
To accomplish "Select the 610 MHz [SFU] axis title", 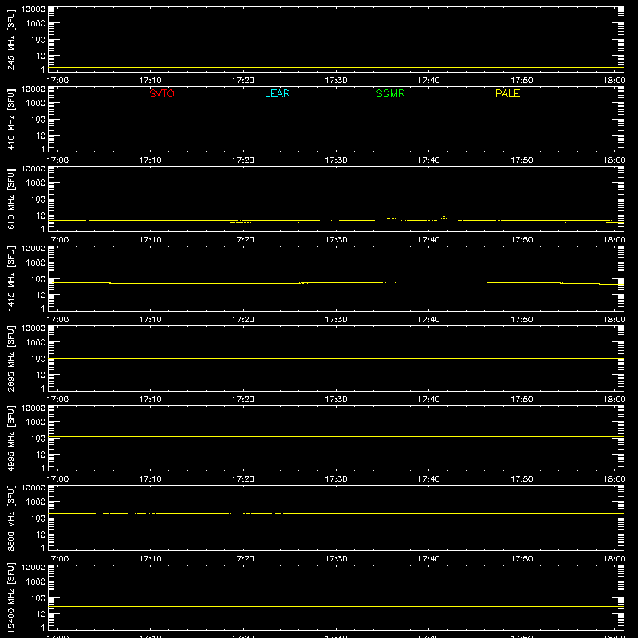I will click(10, 199).
